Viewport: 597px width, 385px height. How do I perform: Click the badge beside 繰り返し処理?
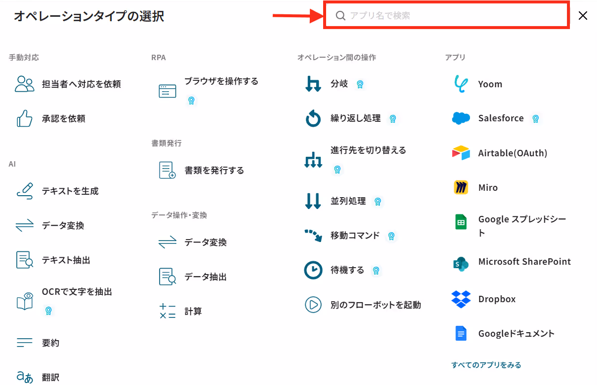pos(393,119)
